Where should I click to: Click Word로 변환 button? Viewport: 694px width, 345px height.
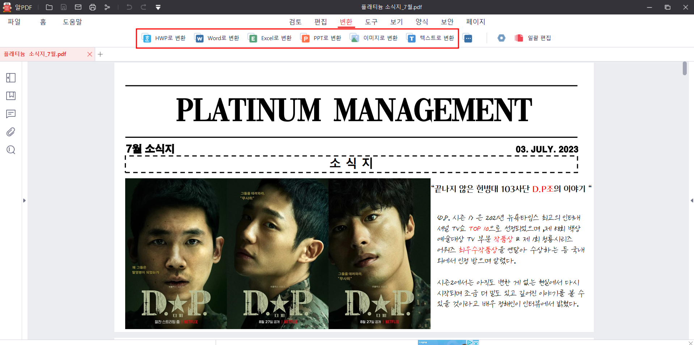click(x=217, y=38)
